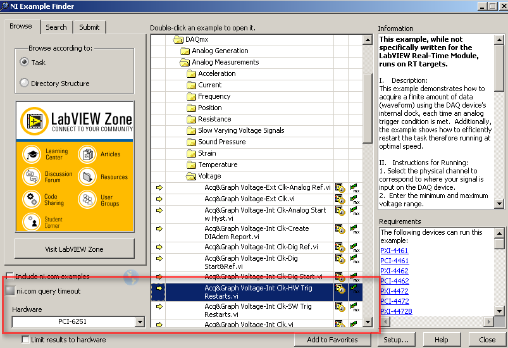Open the PXI-4472B device link
This screenshot has height=348, width=508.
(396, 311)
